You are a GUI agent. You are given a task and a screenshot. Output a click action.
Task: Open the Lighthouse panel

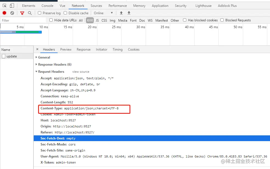point(203,6)
